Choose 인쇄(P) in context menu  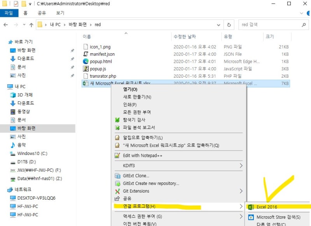click(130, 104)
